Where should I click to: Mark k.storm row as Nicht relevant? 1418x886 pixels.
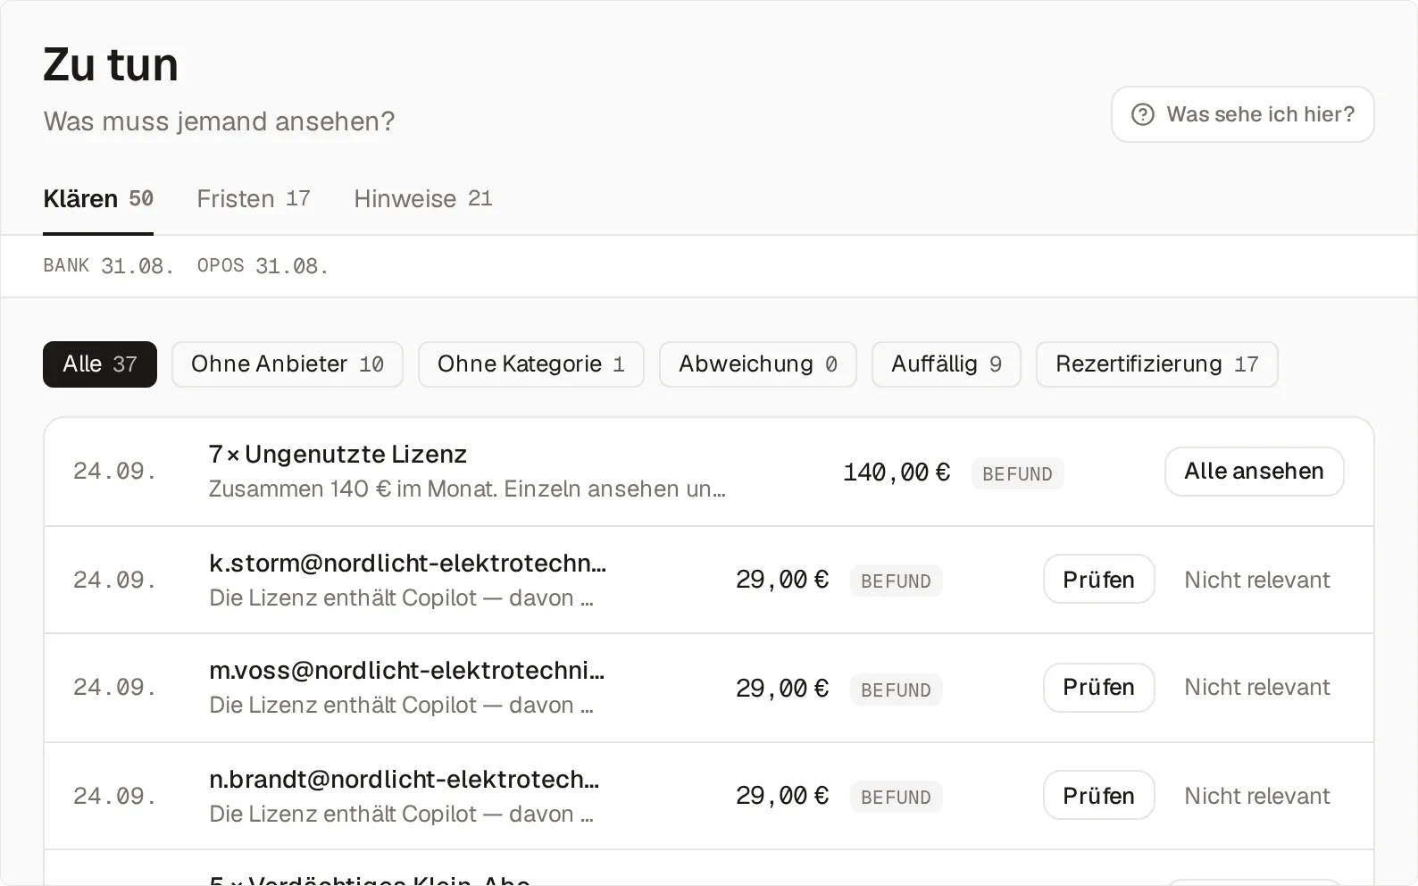coord(1256,580)
